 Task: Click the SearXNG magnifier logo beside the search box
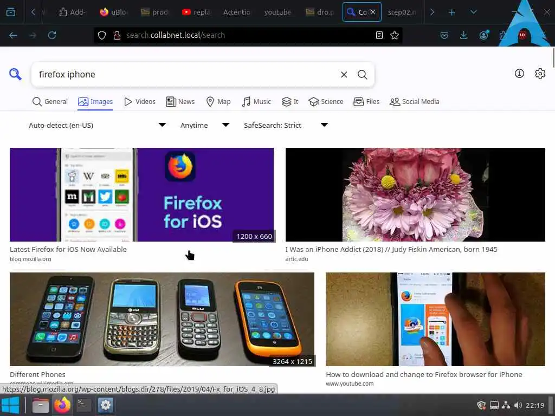click(15, 74)
